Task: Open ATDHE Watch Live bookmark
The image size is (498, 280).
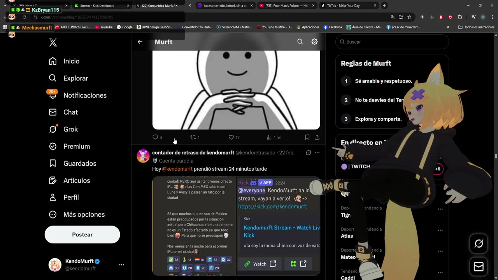Action: [x=73, y=27]
